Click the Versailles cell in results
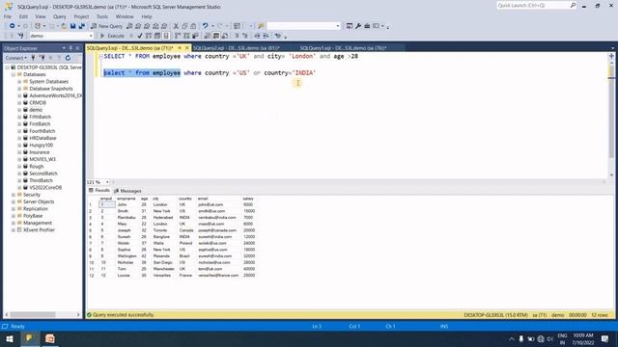Screen dimensions: 618x347 pos(162,276)
